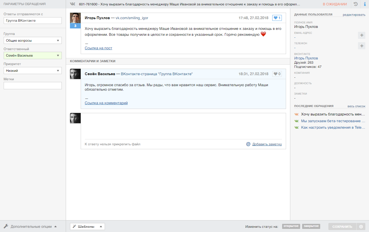Open the Приоритет dropdown set to Низкий

click(x=33, y=71)
